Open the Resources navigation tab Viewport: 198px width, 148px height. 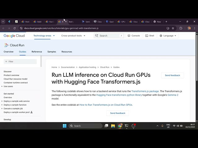(x=67, y=51)
